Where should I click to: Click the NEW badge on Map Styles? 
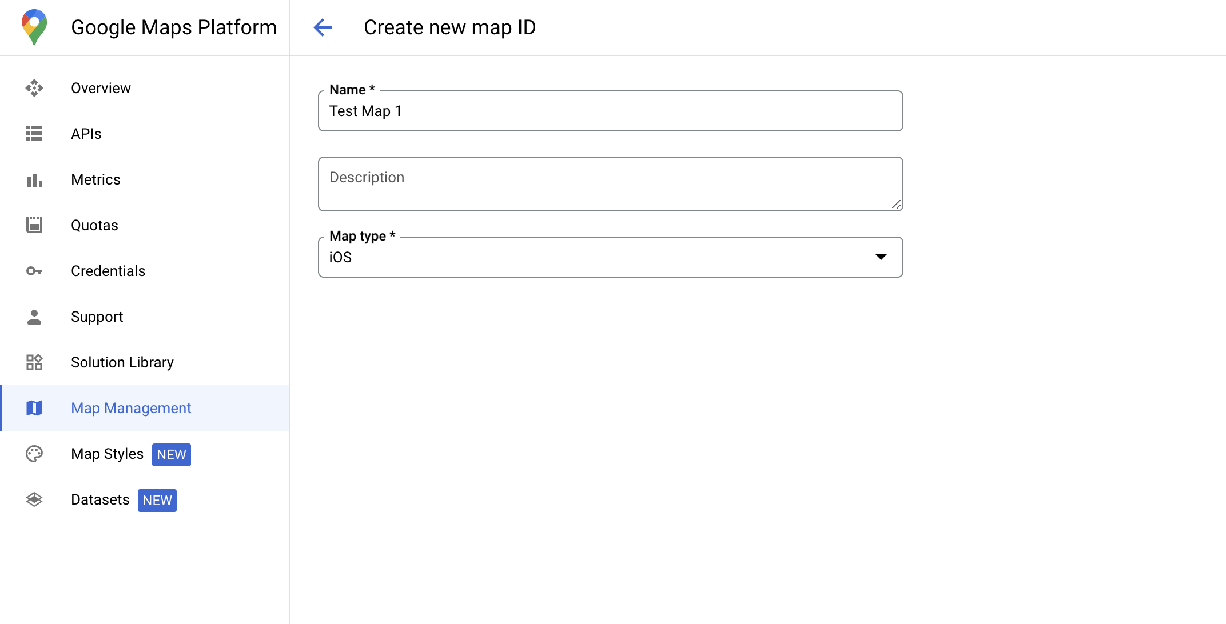tap(171, 454)
